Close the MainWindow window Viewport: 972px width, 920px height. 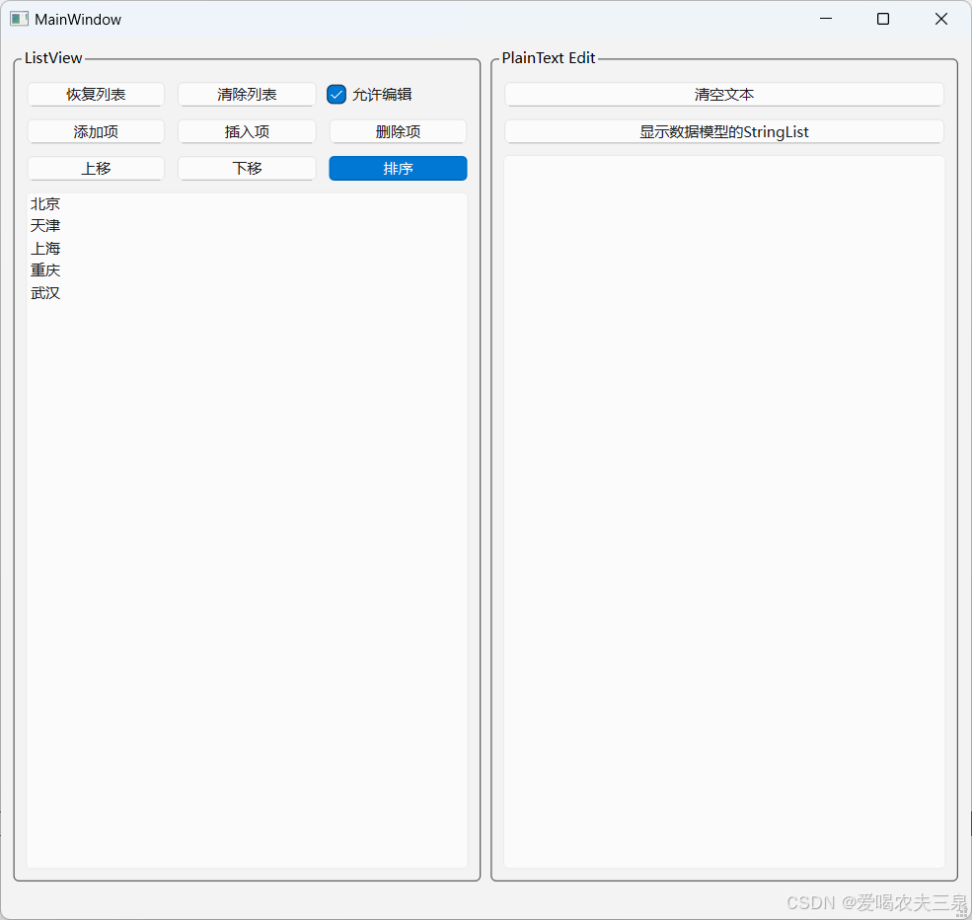941,19
